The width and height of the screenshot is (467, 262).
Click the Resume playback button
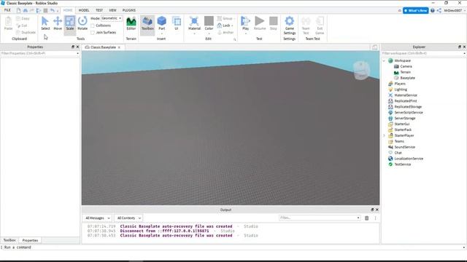click(260, 23)
